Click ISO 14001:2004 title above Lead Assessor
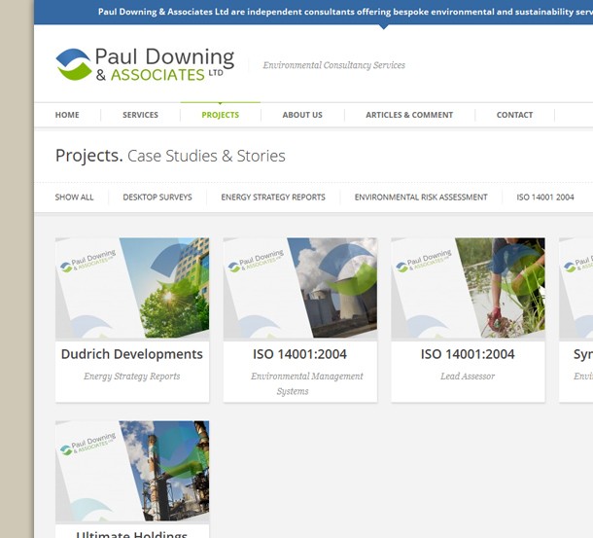 click(468, 354)
